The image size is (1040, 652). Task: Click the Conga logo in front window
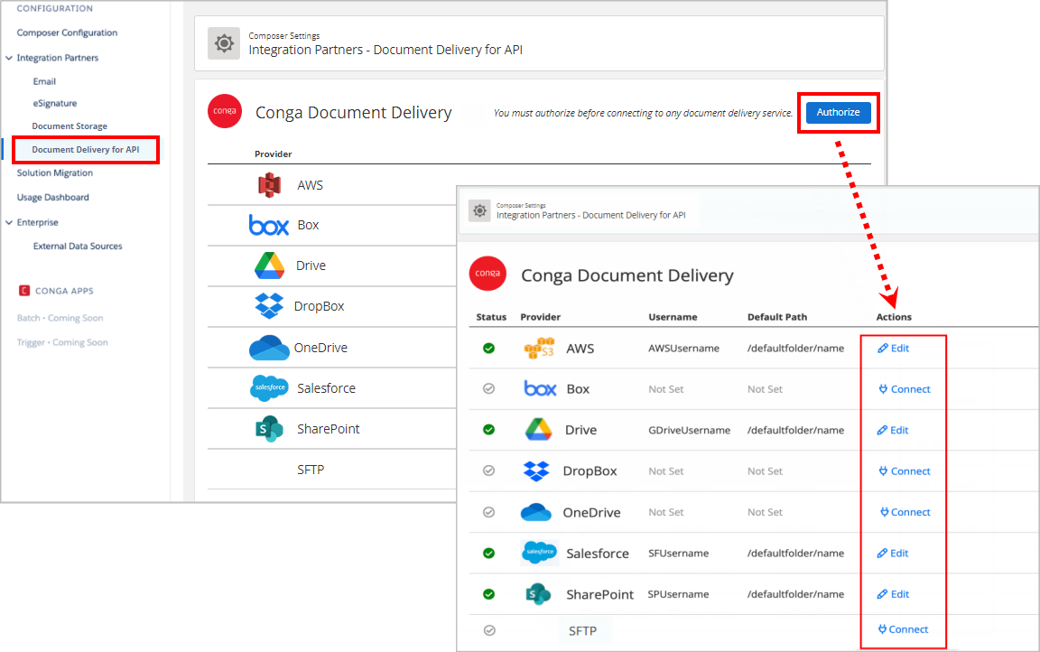coord(487,274)
